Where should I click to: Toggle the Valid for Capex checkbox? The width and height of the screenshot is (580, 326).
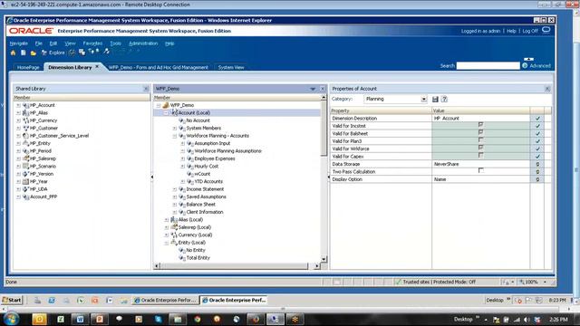[x=480, y=155]
